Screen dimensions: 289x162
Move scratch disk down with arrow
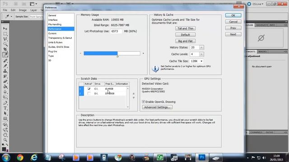coord(134,98)
